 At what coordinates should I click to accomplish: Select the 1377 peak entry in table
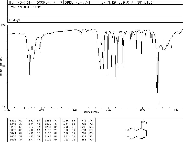point(34,139)
